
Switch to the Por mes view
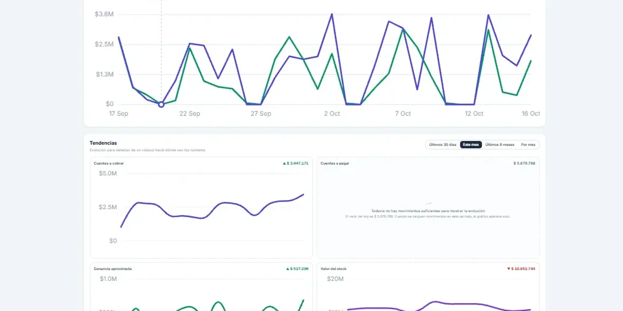[x=528, y=145]
